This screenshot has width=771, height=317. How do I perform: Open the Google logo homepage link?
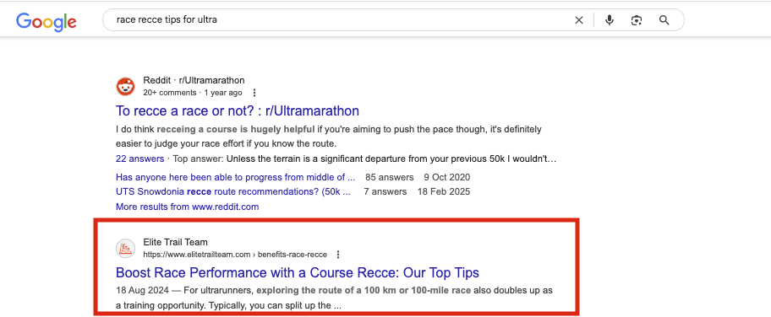(x=46, y=21)
